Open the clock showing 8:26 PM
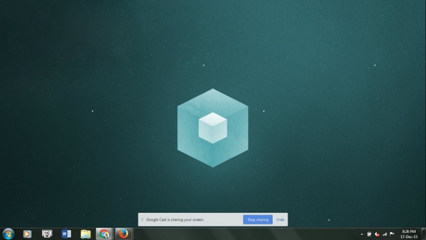The width and height of the screenshot is (426, 240). [x=409, y=234]
